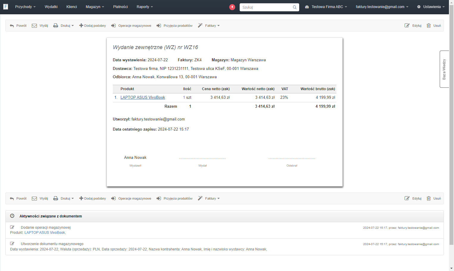
Task: Click the envelope icon beside top Wyślij
Action: pyautogui.click(x=35, y=26)
